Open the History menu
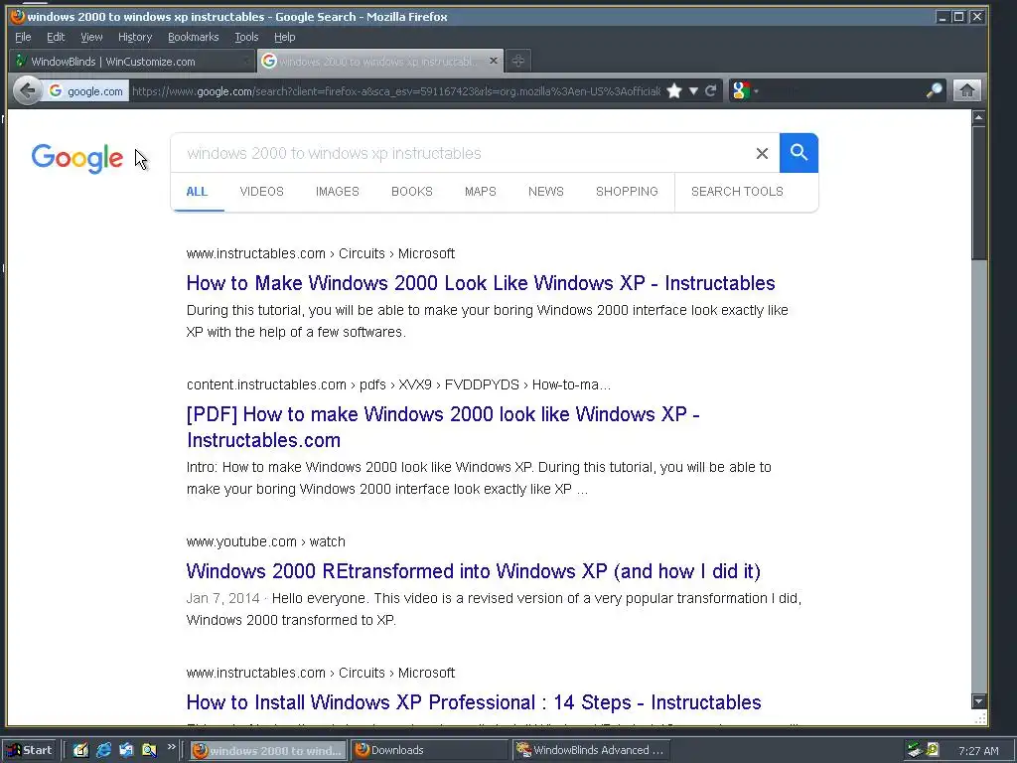The height and width of the screenshot is (763, 1017). [x=135, y=37]
